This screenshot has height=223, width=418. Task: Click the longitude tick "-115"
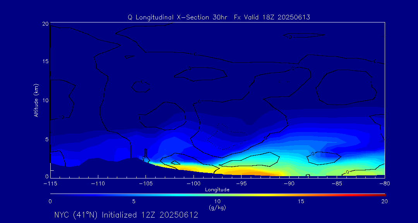50,184
